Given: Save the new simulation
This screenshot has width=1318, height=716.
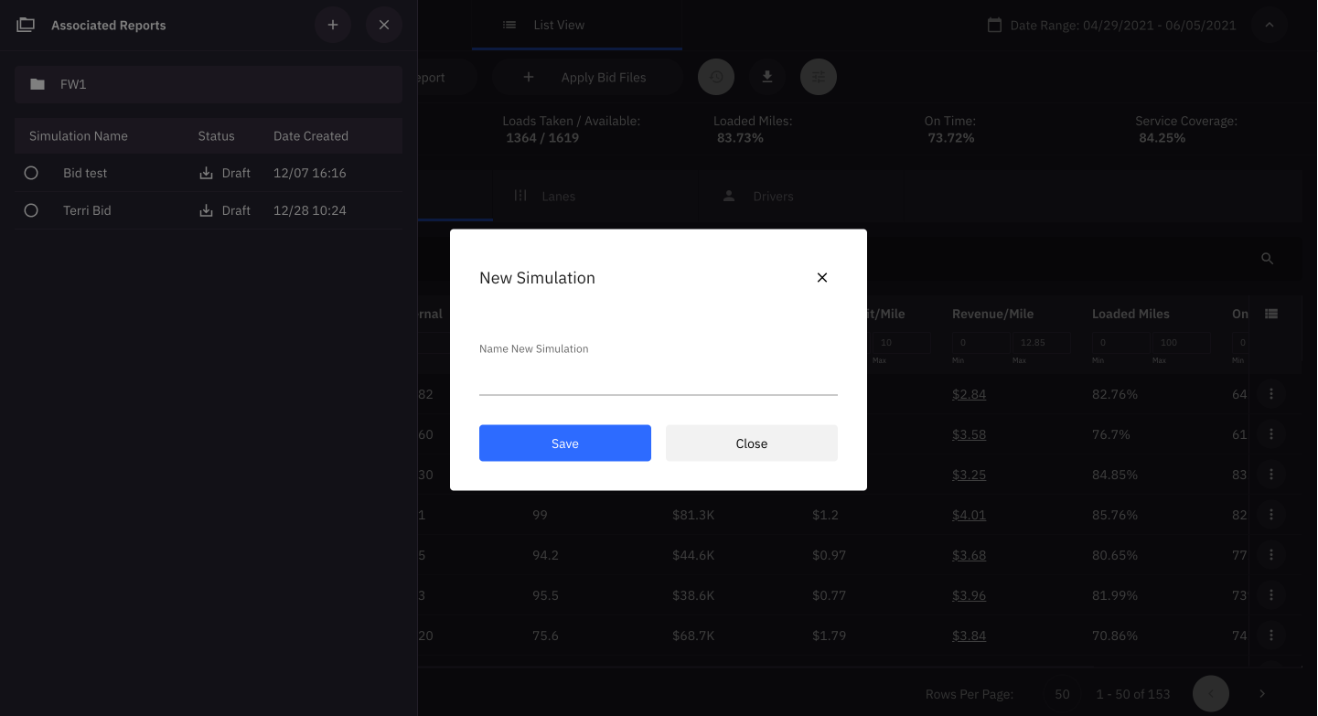Looking at the screenshot, I should pos(564,443).
